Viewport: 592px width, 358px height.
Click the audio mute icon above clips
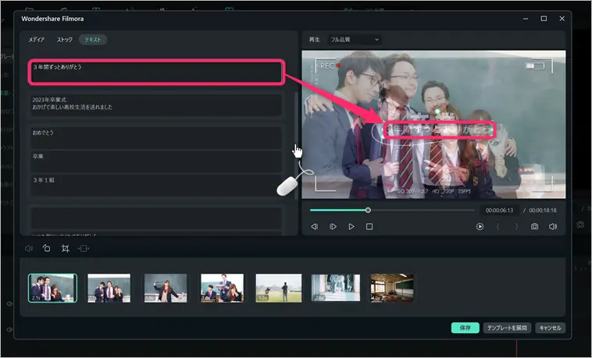(x=29, y=248)
